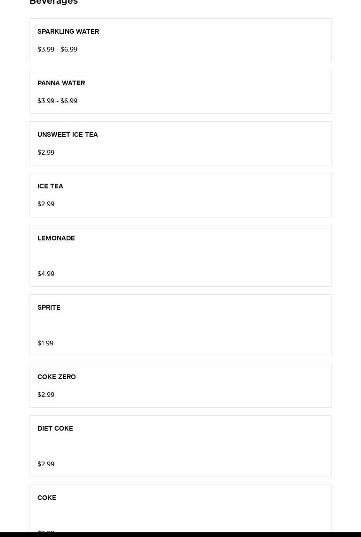Click the black bar at page bottom
The image size is (361, 537).
point(180,535)
